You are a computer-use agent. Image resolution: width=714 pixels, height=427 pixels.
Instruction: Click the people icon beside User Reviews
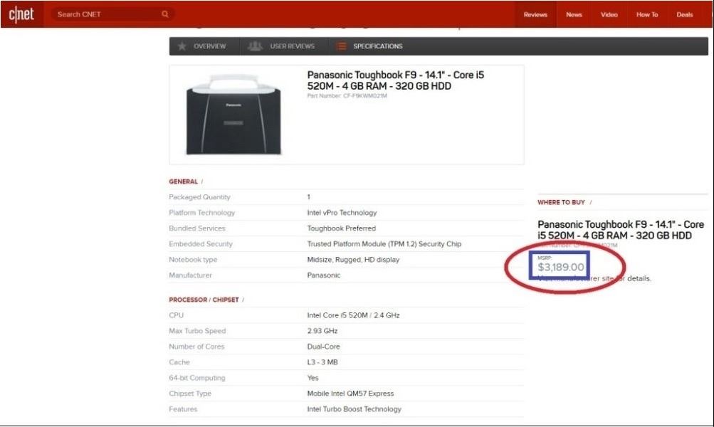[255, 46]
